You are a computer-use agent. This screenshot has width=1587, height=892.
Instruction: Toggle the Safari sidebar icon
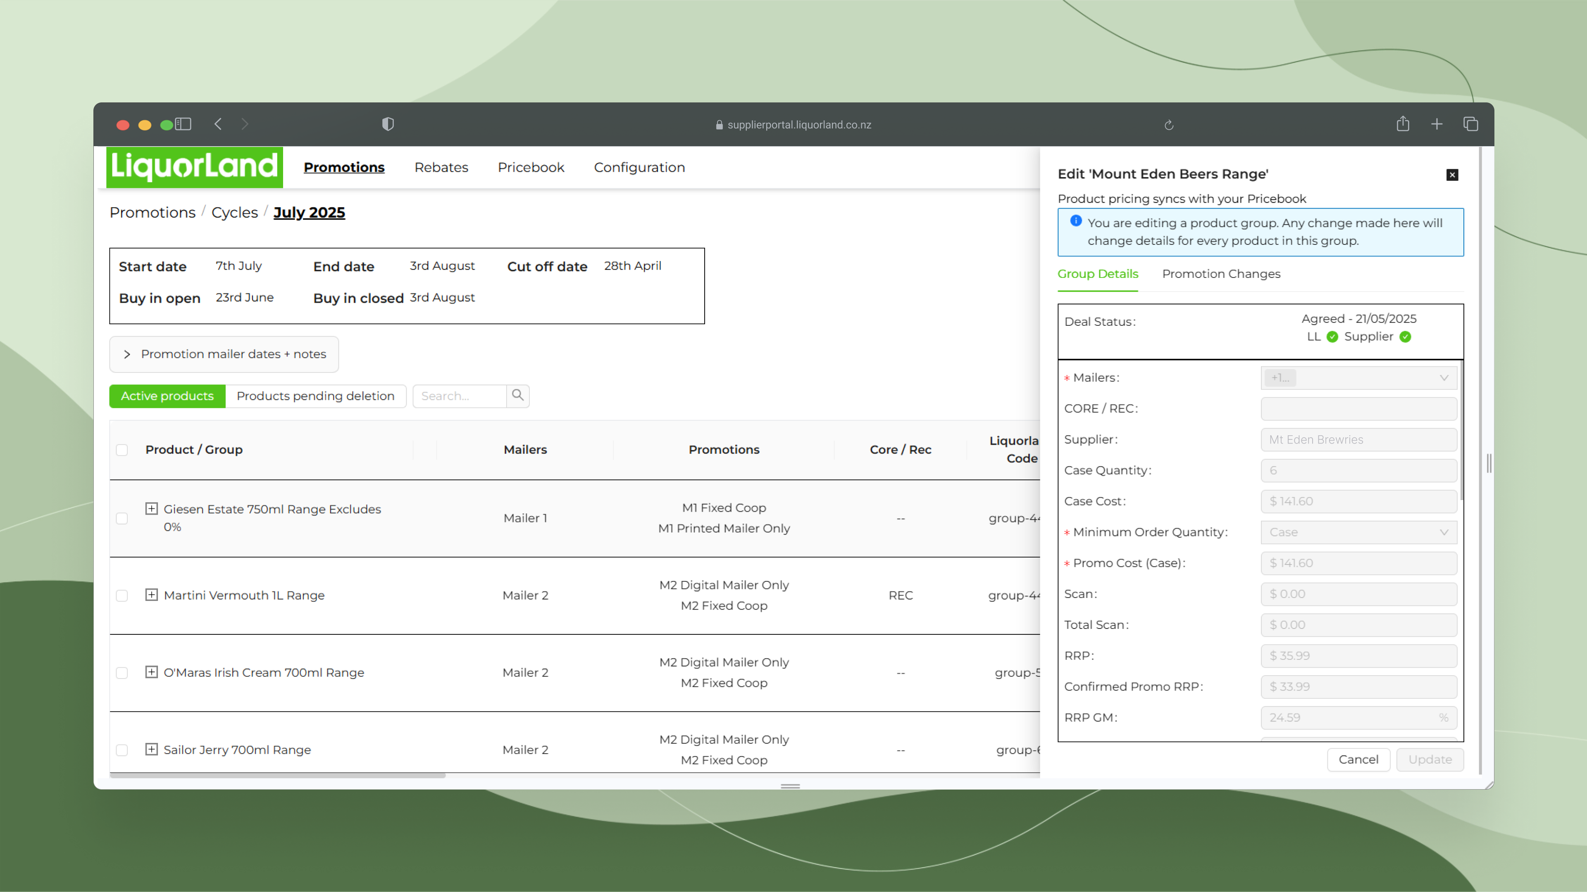point(183,124)
